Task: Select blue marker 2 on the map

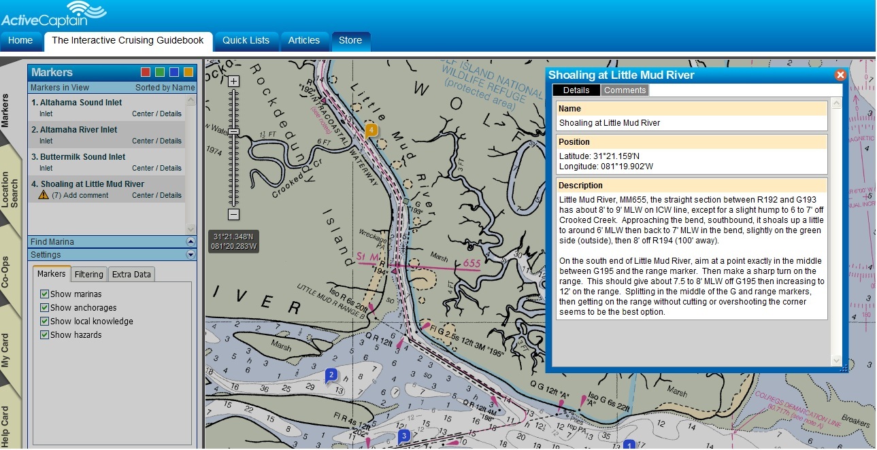Action: tap(331, 375)
